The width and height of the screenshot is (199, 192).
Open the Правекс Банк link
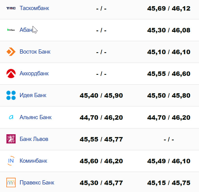pyautogui.click(x=37, y=183)
